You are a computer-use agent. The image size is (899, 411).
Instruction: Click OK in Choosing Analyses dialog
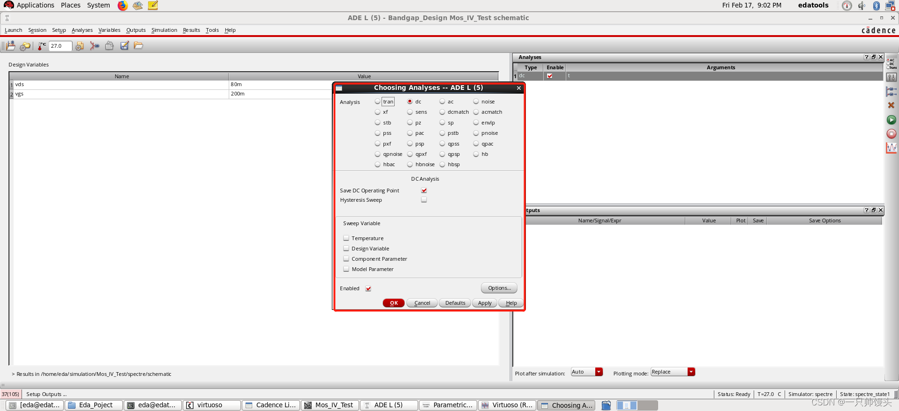[x=394, y=303]
